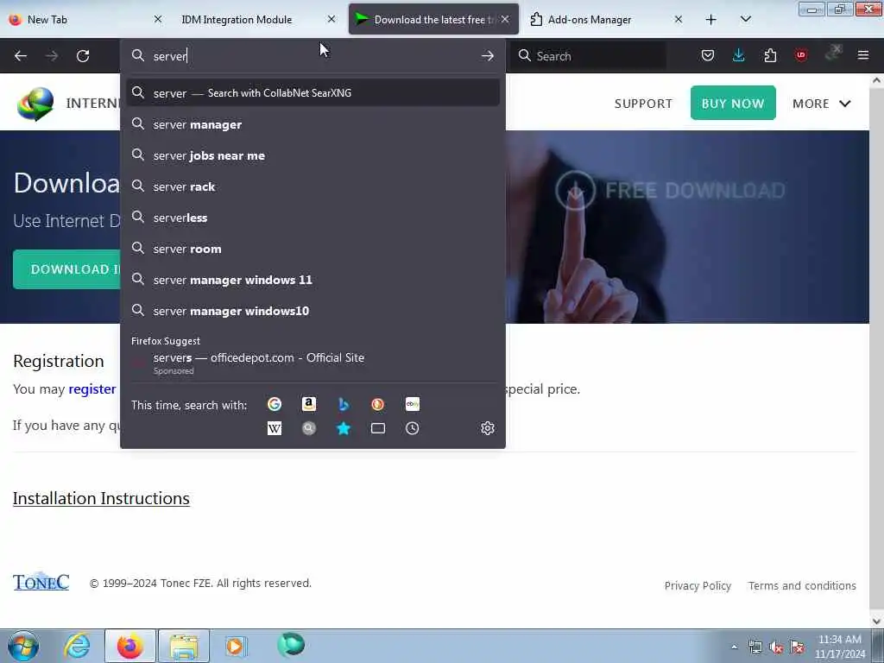
Task: Open the Privacy Policy link
Action: (698, 586)
